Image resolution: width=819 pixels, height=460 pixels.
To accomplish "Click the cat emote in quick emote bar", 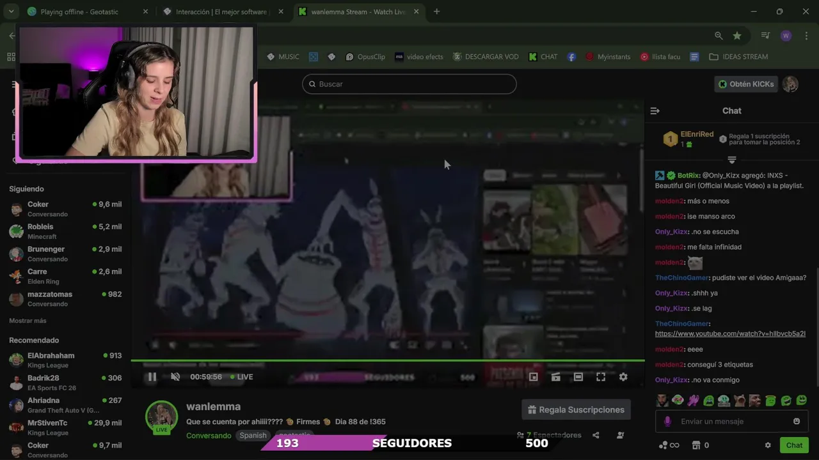I will pos(740,401).
